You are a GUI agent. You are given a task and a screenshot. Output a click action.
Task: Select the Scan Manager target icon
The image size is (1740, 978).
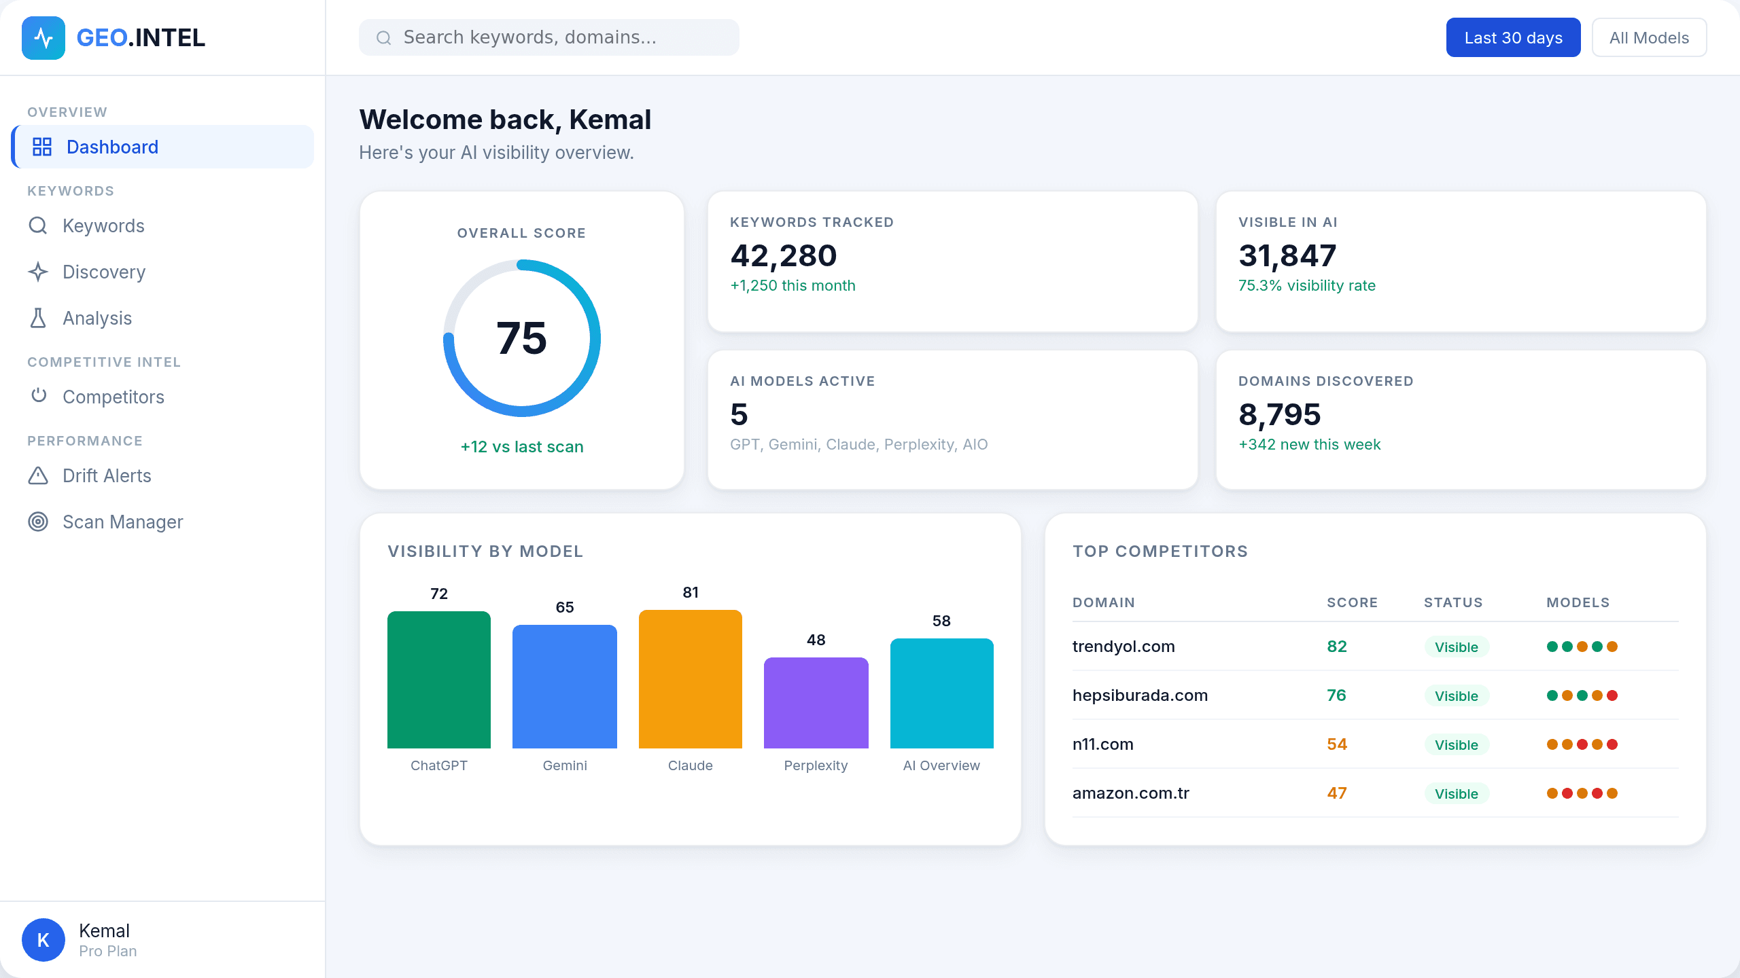[x=38, y=522]
